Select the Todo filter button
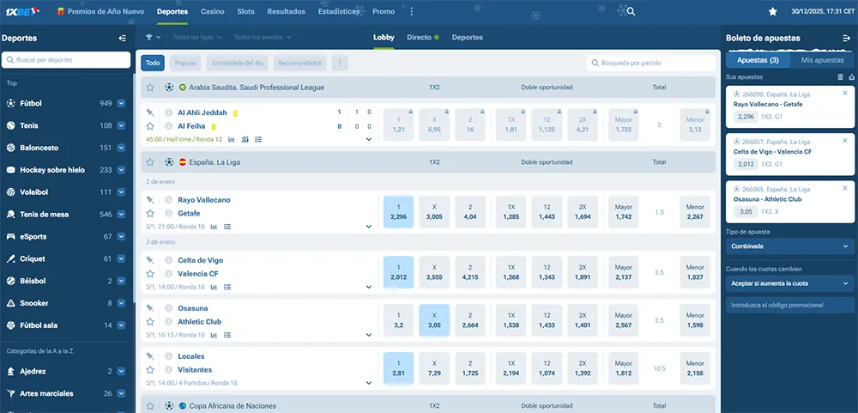 [153, 63]
